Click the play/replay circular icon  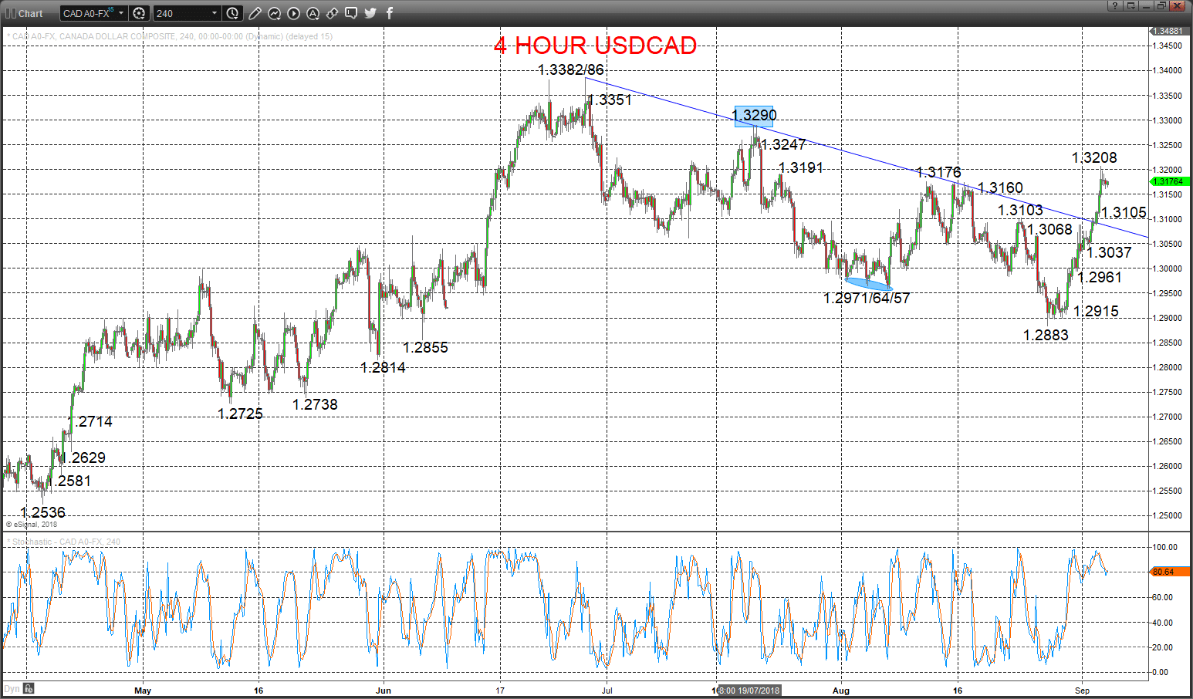point(293,13)
